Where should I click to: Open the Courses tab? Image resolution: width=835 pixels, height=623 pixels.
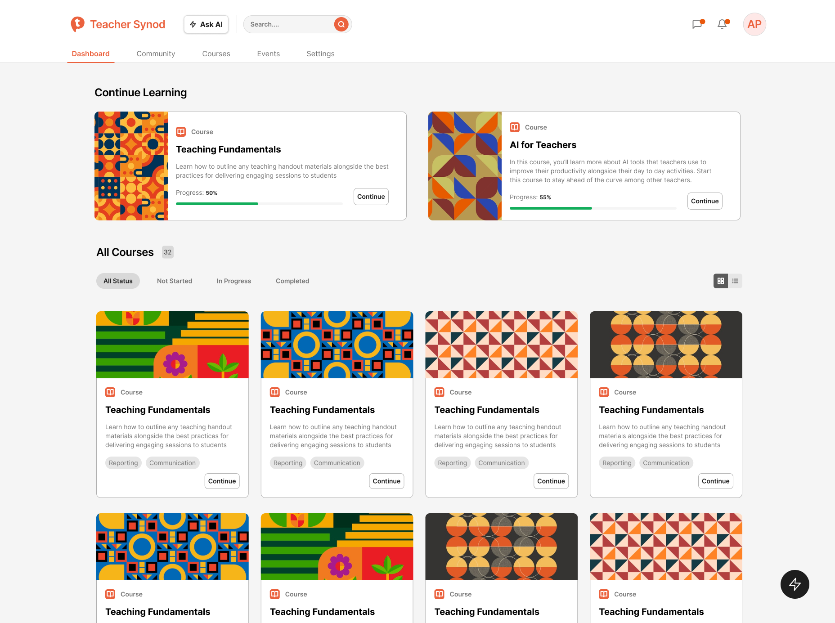coord(216,54)
